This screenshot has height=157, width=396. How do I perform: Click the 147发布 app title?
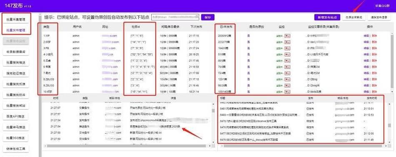point(14,5)
